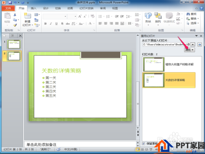Align text left in paragraph group
Image resolution: width=205 pixels, height=154 pixels.
(100, 23)
